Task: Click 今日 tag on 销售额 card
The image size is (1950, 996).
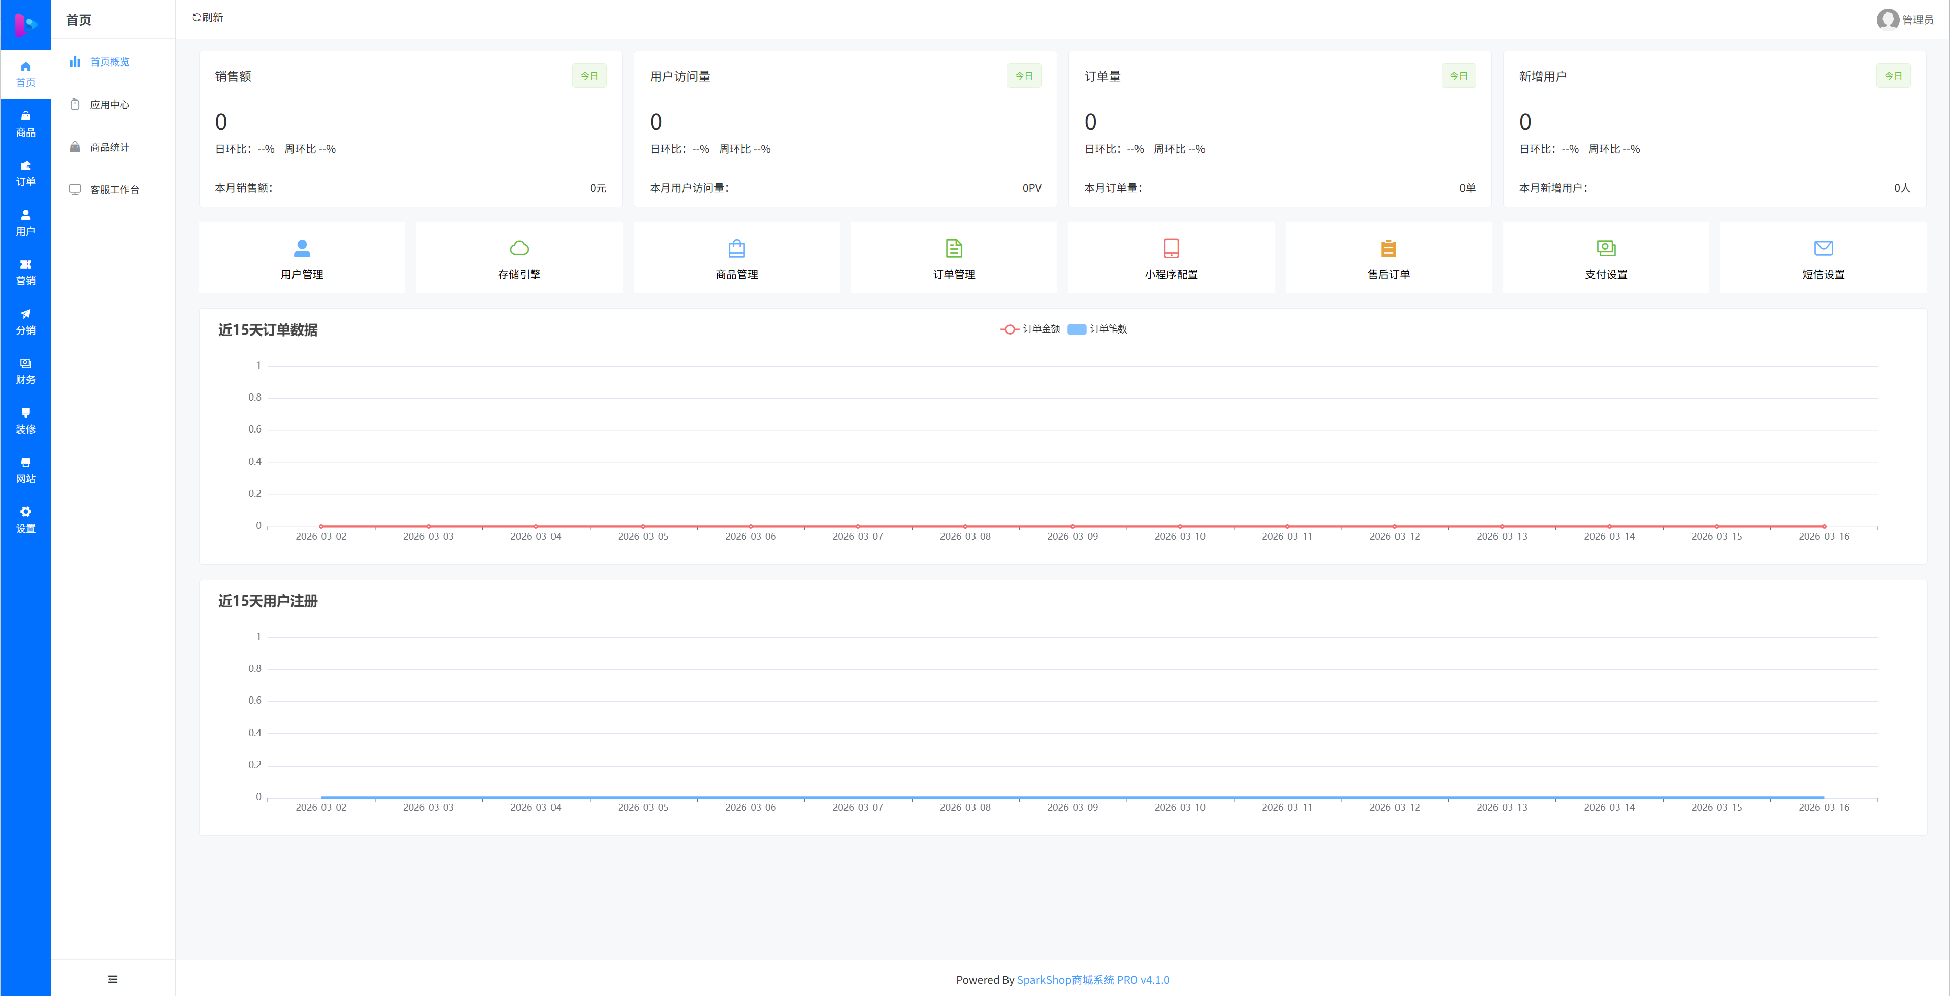Action: coord(589,76)
